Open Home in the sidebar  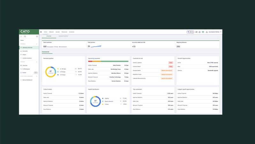[22, 40]
